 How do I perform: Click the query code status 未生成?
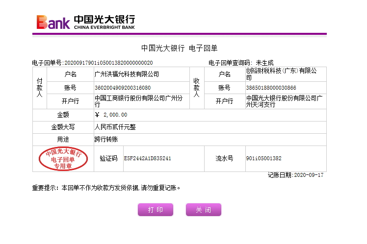coord(264,63)
